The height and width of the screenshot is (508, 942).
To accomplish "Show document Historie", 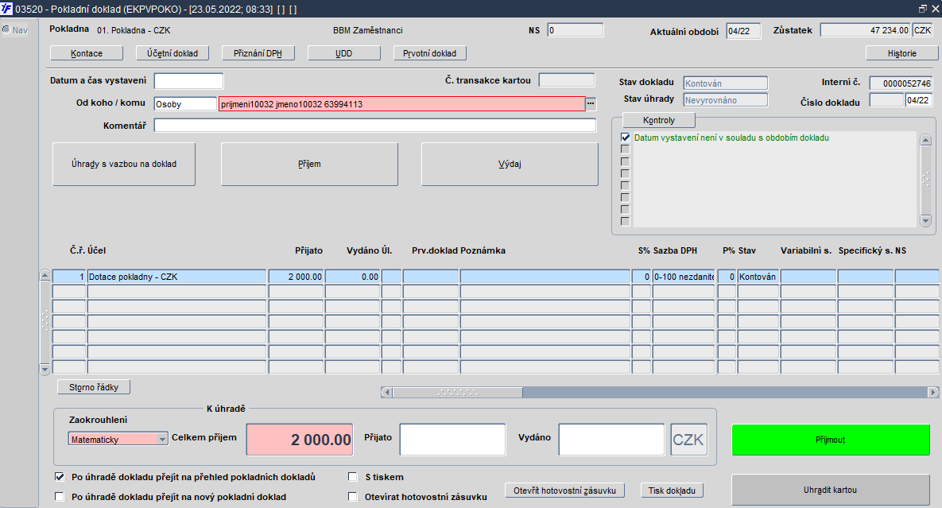I will tap(901, 53).
